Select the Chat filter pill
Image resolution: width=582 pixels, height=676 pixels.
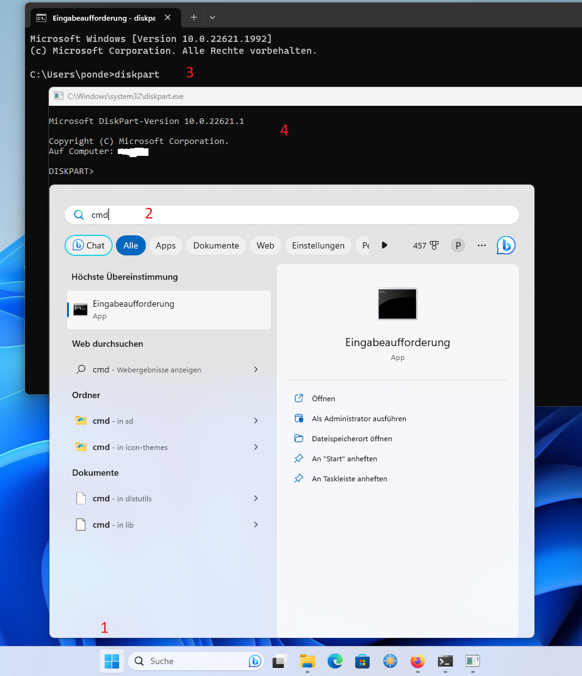(88, 245)
